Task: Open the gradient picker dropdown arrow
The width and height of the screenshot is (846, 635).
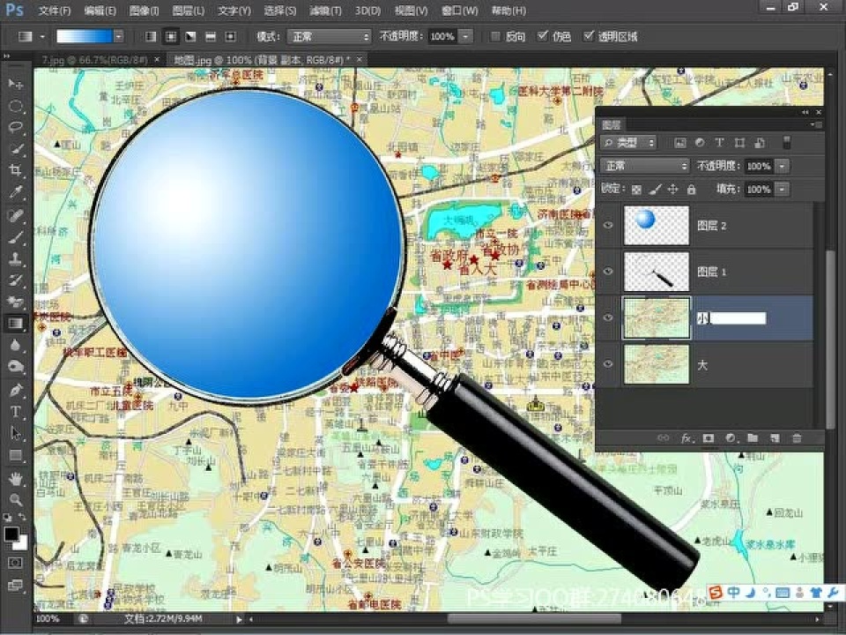Action: point(118,37)
